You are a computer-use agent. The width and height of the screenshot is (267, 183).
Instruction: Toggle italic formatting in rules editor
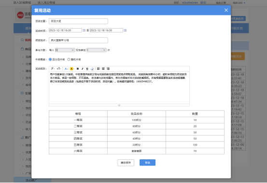(x=83, y=69)
